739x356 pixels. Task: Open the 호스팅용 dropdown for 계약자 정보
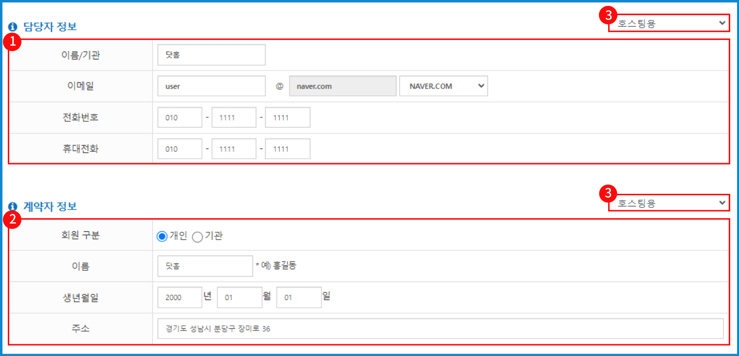click(670, 203)
